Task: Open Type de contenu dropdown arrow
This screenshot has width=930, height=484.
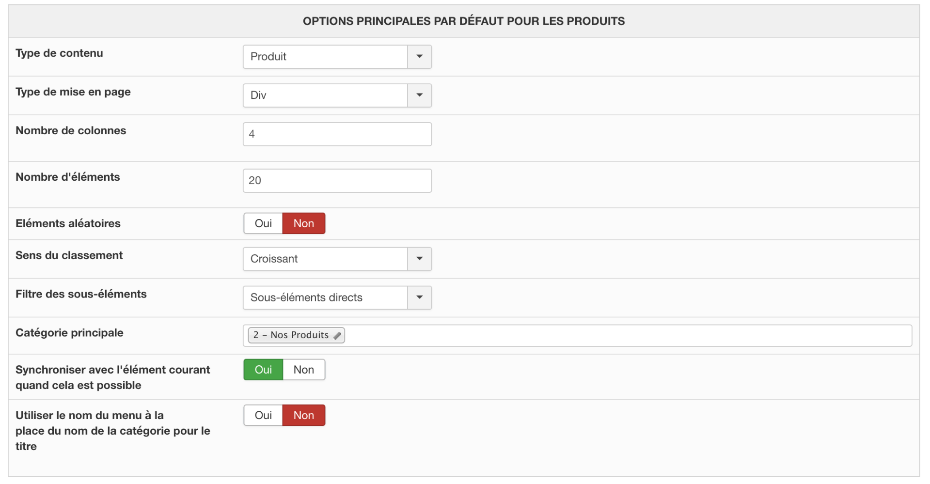Action: coord(419,57)
